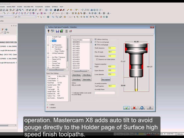This screenshot has height=138, width=184.
Task: Click the arrow-with-question-mark help cursor icon
Action: 82,10
